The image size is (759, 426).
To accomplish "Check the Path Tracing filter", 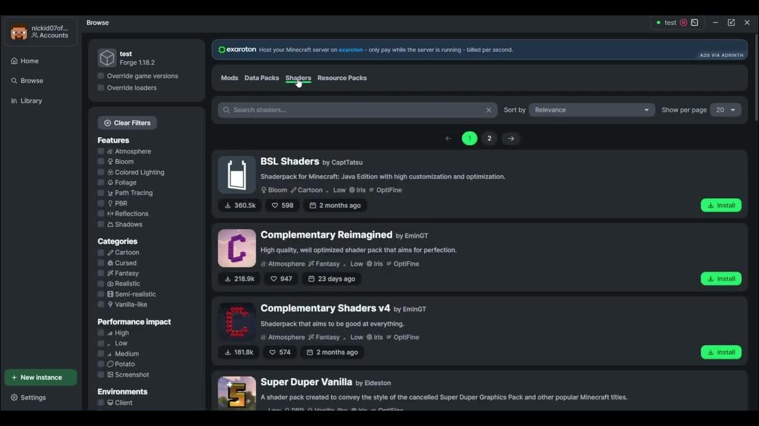I will (101, 193).
